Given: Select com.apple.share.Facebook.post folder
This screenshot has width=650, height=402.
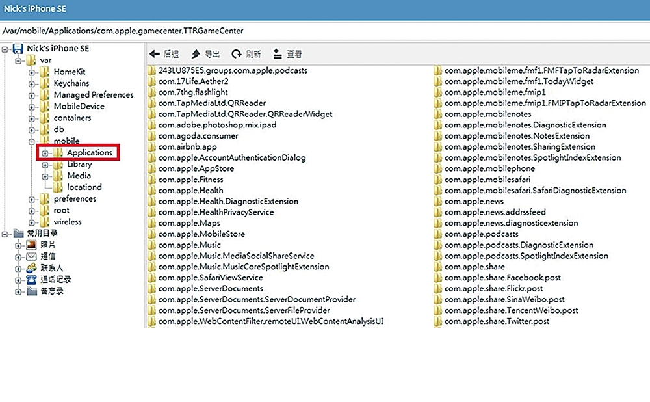Looking at the screenshot, I should (502, 278).
